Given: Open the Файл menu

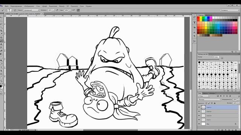Looking at the screenshot, I should (x=6, y=6).
